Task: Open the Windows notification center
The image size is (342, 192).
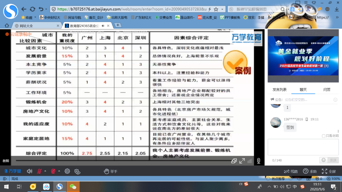Action: pyautogui.click(x=334, y=187)
